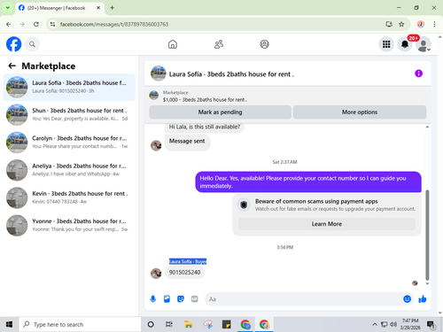Open the Sticky Notes taskbar icon
Viewport: 443px width, 332px height.
click(x=227, y=325)
